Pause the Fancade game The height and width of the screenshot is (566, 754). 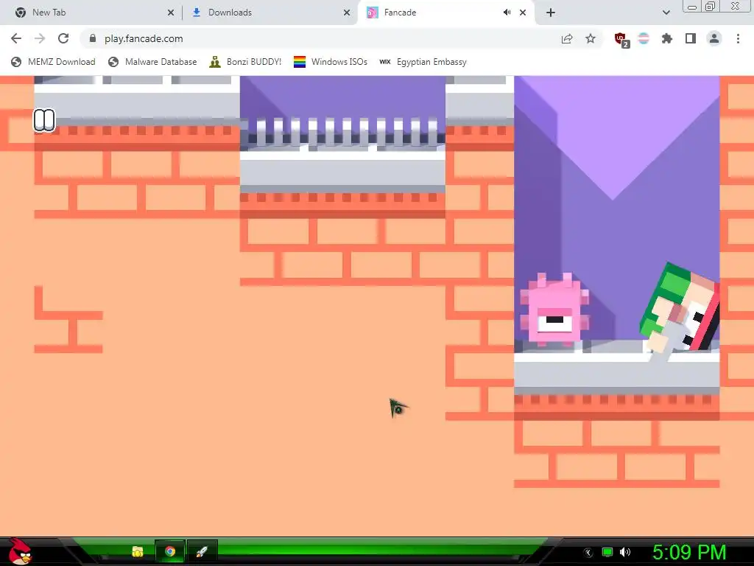click(43, 120)
